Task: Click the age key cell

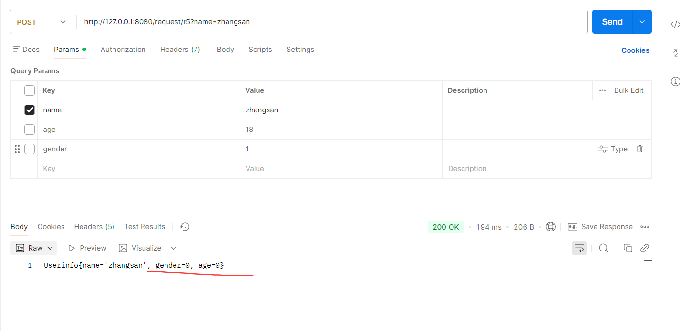Action: point(139,130)
